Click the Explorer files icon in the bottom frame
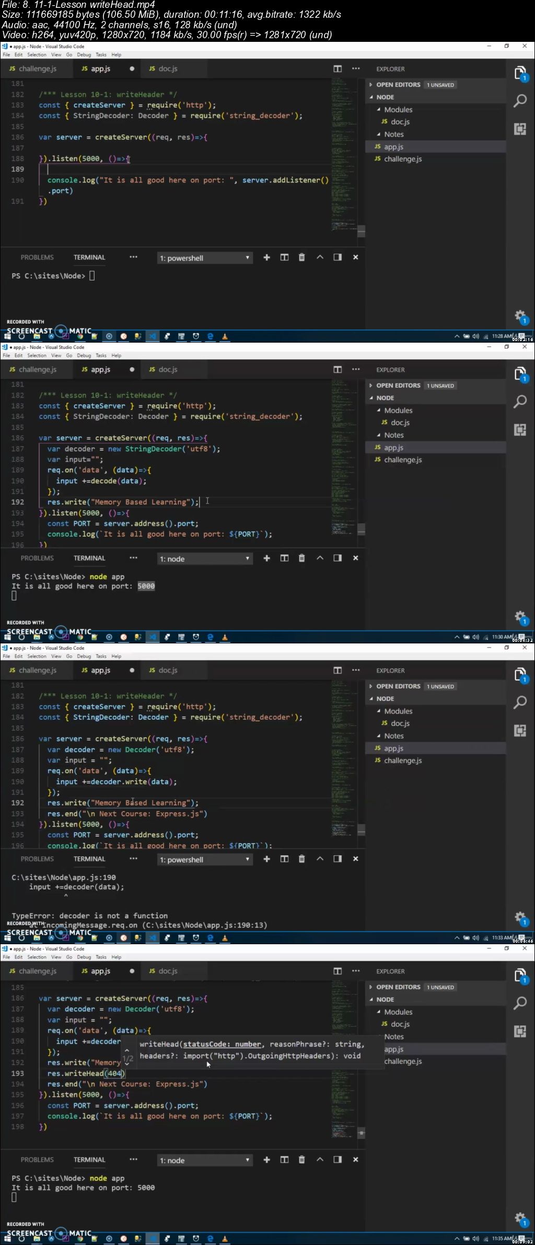Image resolution: width=535 pixels, height=1245 pixels. [x=520, y=976]
